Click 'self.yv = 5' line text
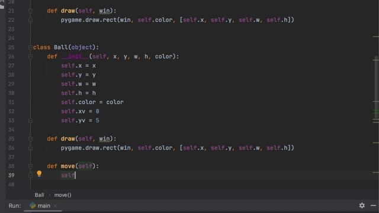The width and height of the screenshot is (379, 213). (x=80, y=121)
